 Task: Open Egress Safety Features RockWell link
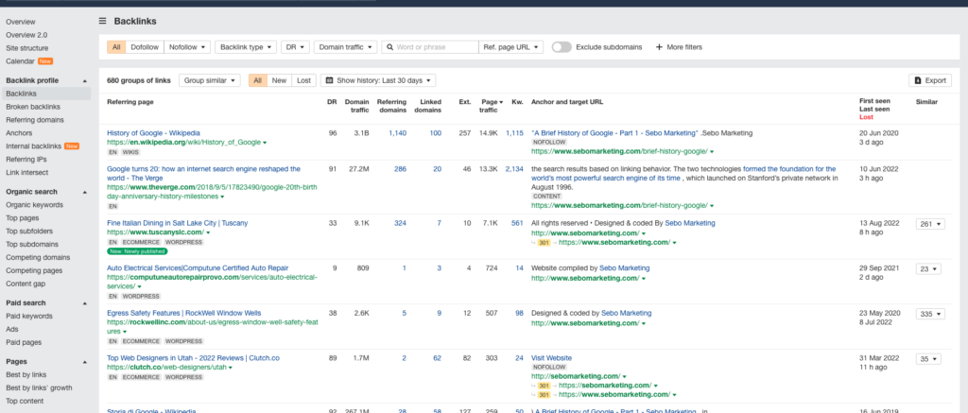[184, 313]
